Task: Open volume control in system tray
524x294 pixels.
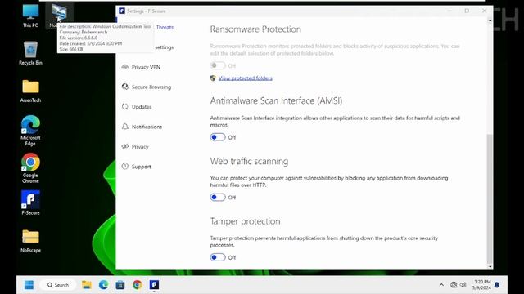Action: click(x=463, y=285)
